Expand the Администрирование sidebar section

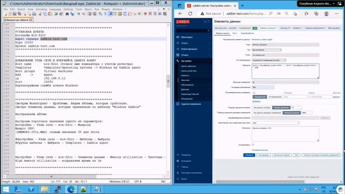pos(193,104)
